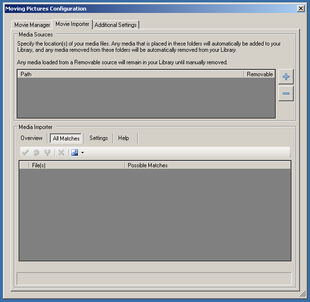Image resolution: width=310 pixels, height=302 pixels.
Task: Click the plus icon to add media source
Action: click(x=286, y=77)
